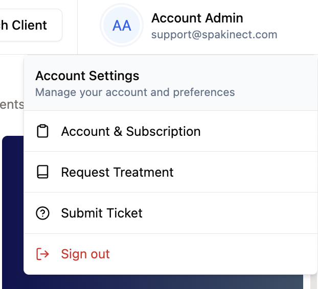
Task: Click the blue AA avatar circle
Action: tap(122, 25)
